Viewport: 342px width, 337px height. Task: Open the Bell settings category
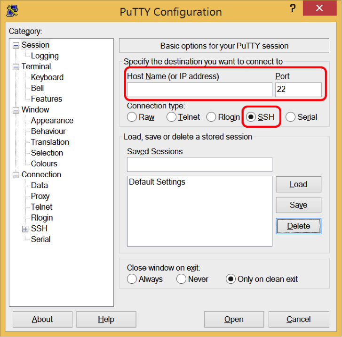pos(37,88)
